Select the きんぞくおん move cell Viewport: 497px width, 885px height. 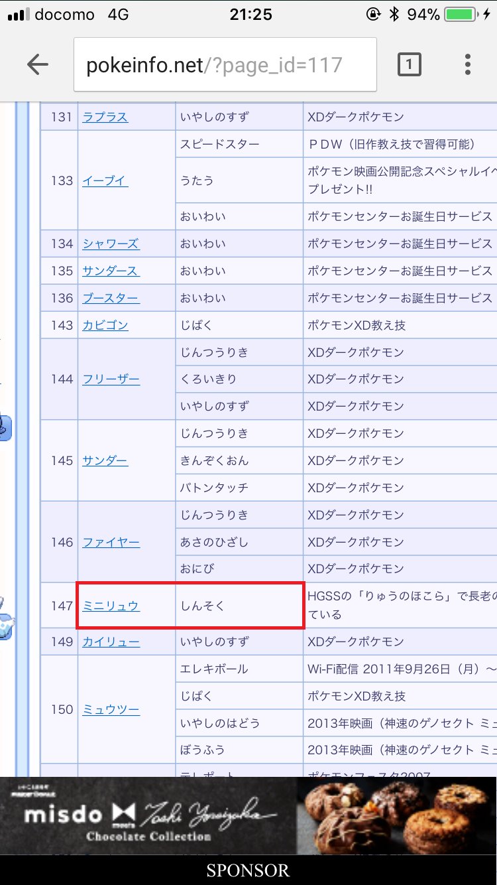[x=239, y=460]
